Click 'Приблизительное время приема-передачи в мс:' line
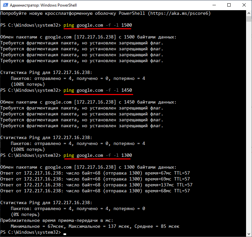Screen dimensions: 252x237 click(57, 221)
